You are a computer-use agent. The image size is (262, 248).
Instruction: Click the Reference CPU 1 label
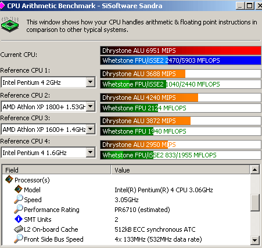(25, 70)
